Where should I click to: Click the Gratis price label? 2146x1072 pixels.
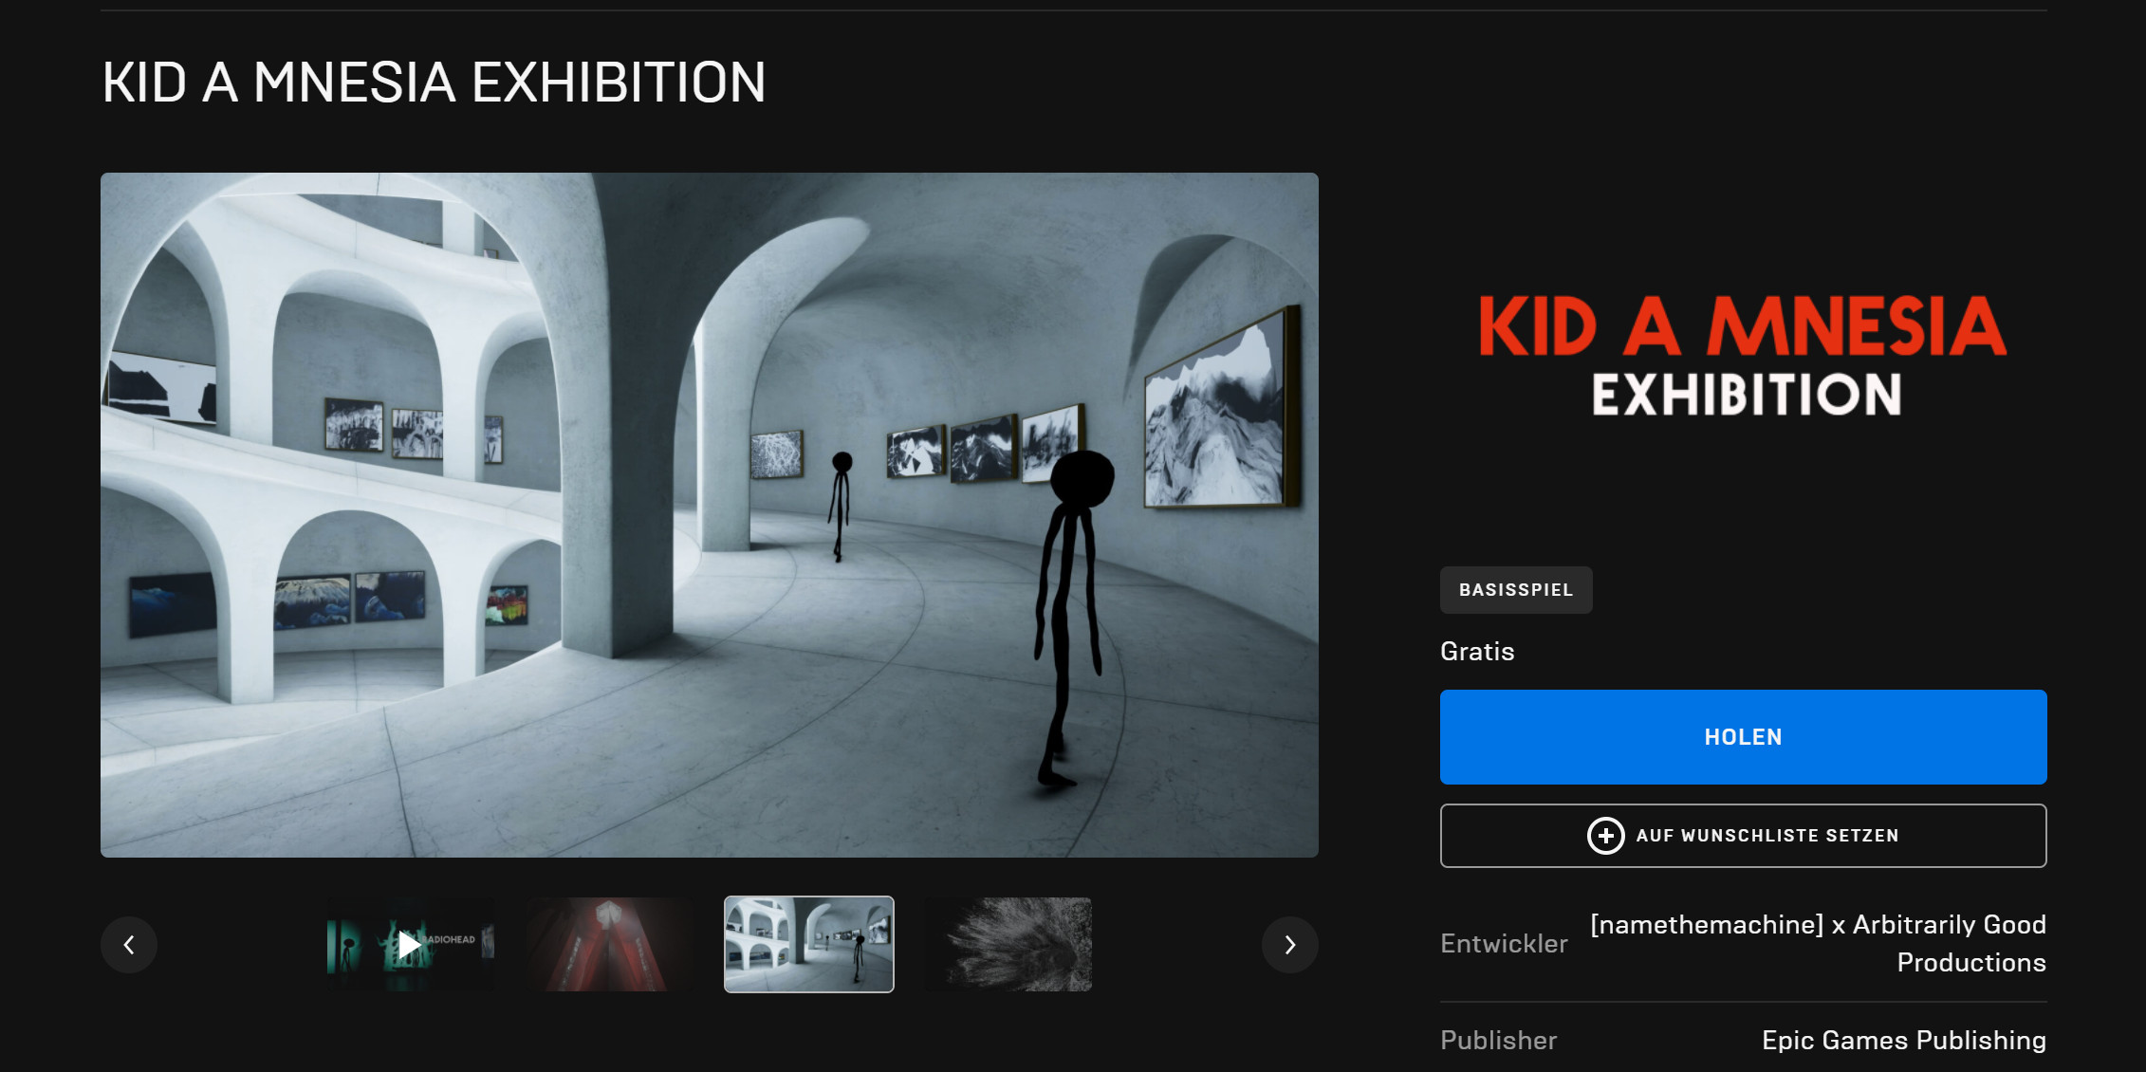tap(1476, 652)
